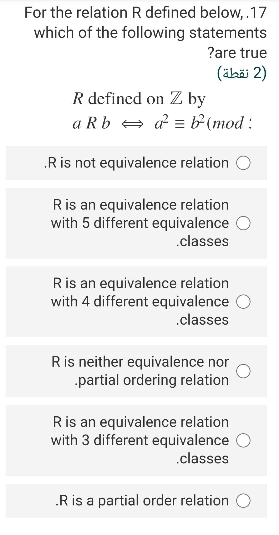Click the fifth answer card text
Image resolution: width=279 pixels, height=535 pixels.
coord(139,440)
